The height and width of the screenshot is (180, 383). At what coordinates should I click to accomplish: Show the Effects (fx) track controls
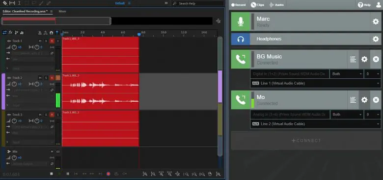10,32
